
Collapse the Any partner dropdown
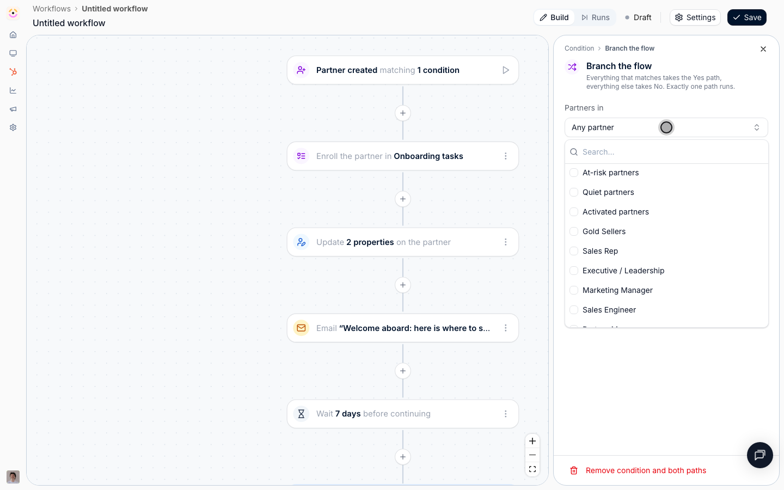click(x=666, y=127)
